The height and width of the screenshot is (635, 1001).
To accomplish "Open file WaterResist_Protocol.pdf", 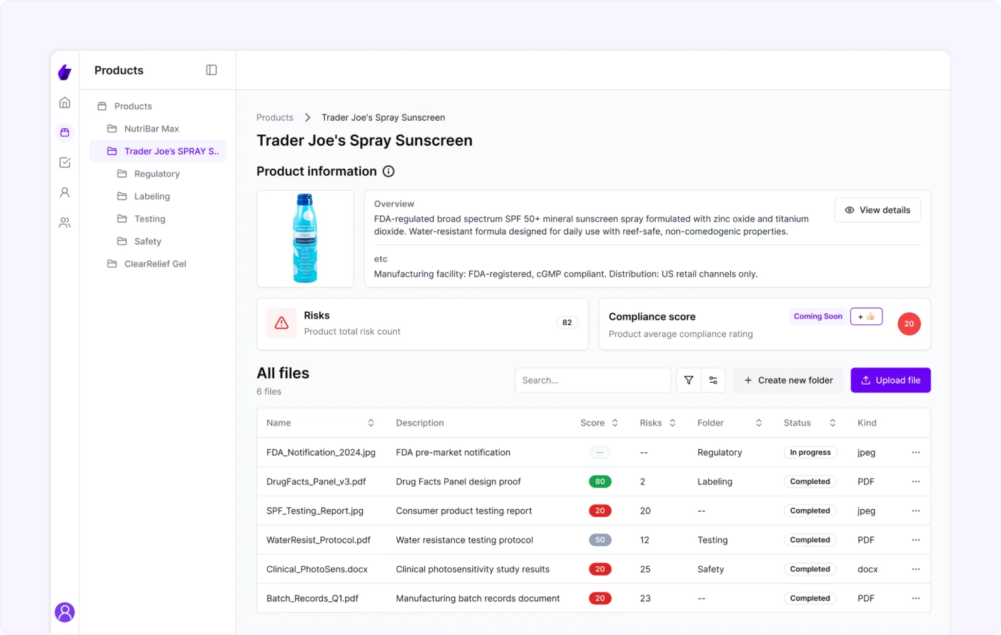I will click(x=318, y=540).
